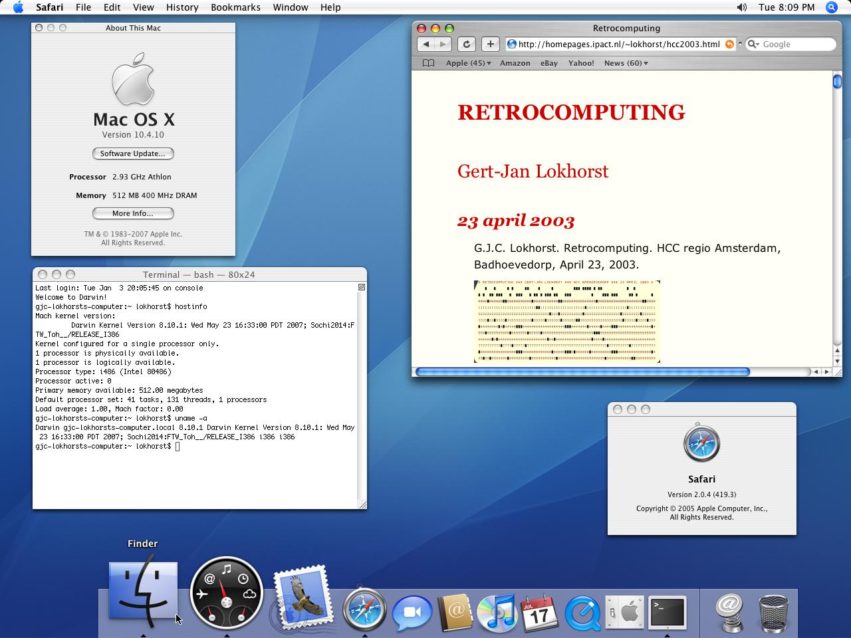Image resolution: width=851 pixels, height=638 pixels.
Task: Click the punch card image on the page
Action: coord(567,322)
